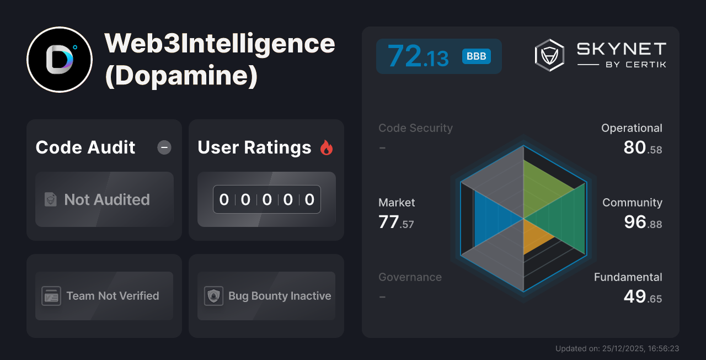Select the ID card icon in Team Not Verified

pyautogui.click(x=52, y=296)
